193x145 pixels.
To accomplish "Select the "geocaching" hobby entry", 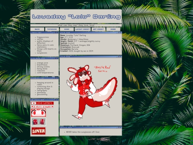I will (42, 95).
